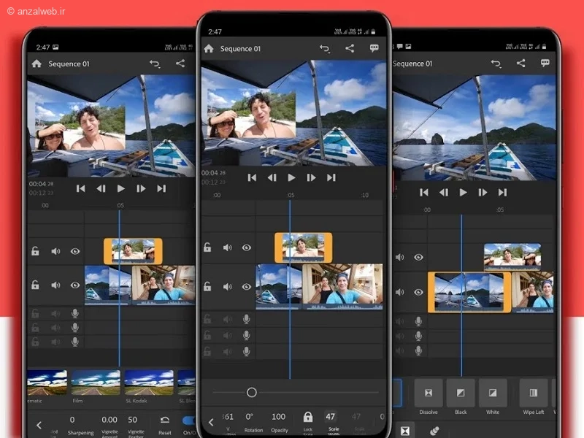The image size is (584, 438).
Task: Share the sequence from the middle phone
Action: (x=350, y=48)
